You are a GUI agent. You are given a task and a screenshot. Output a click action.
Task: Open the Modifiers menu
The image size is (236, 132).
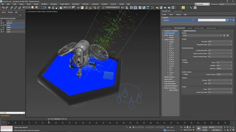(44, 4)
